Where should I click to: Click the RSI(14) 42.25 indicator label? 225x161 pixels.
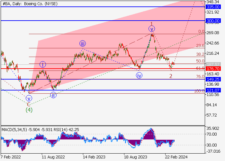pyautogui.click(x=66, y=130)
